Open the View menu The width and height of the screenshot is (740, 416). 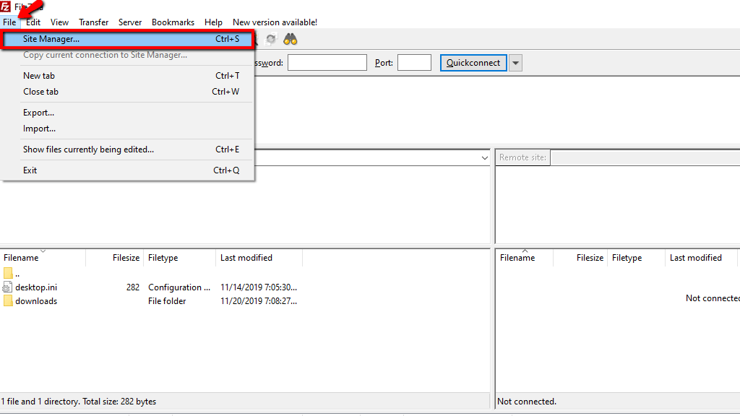pyautogui.click(x=59, y=22)
